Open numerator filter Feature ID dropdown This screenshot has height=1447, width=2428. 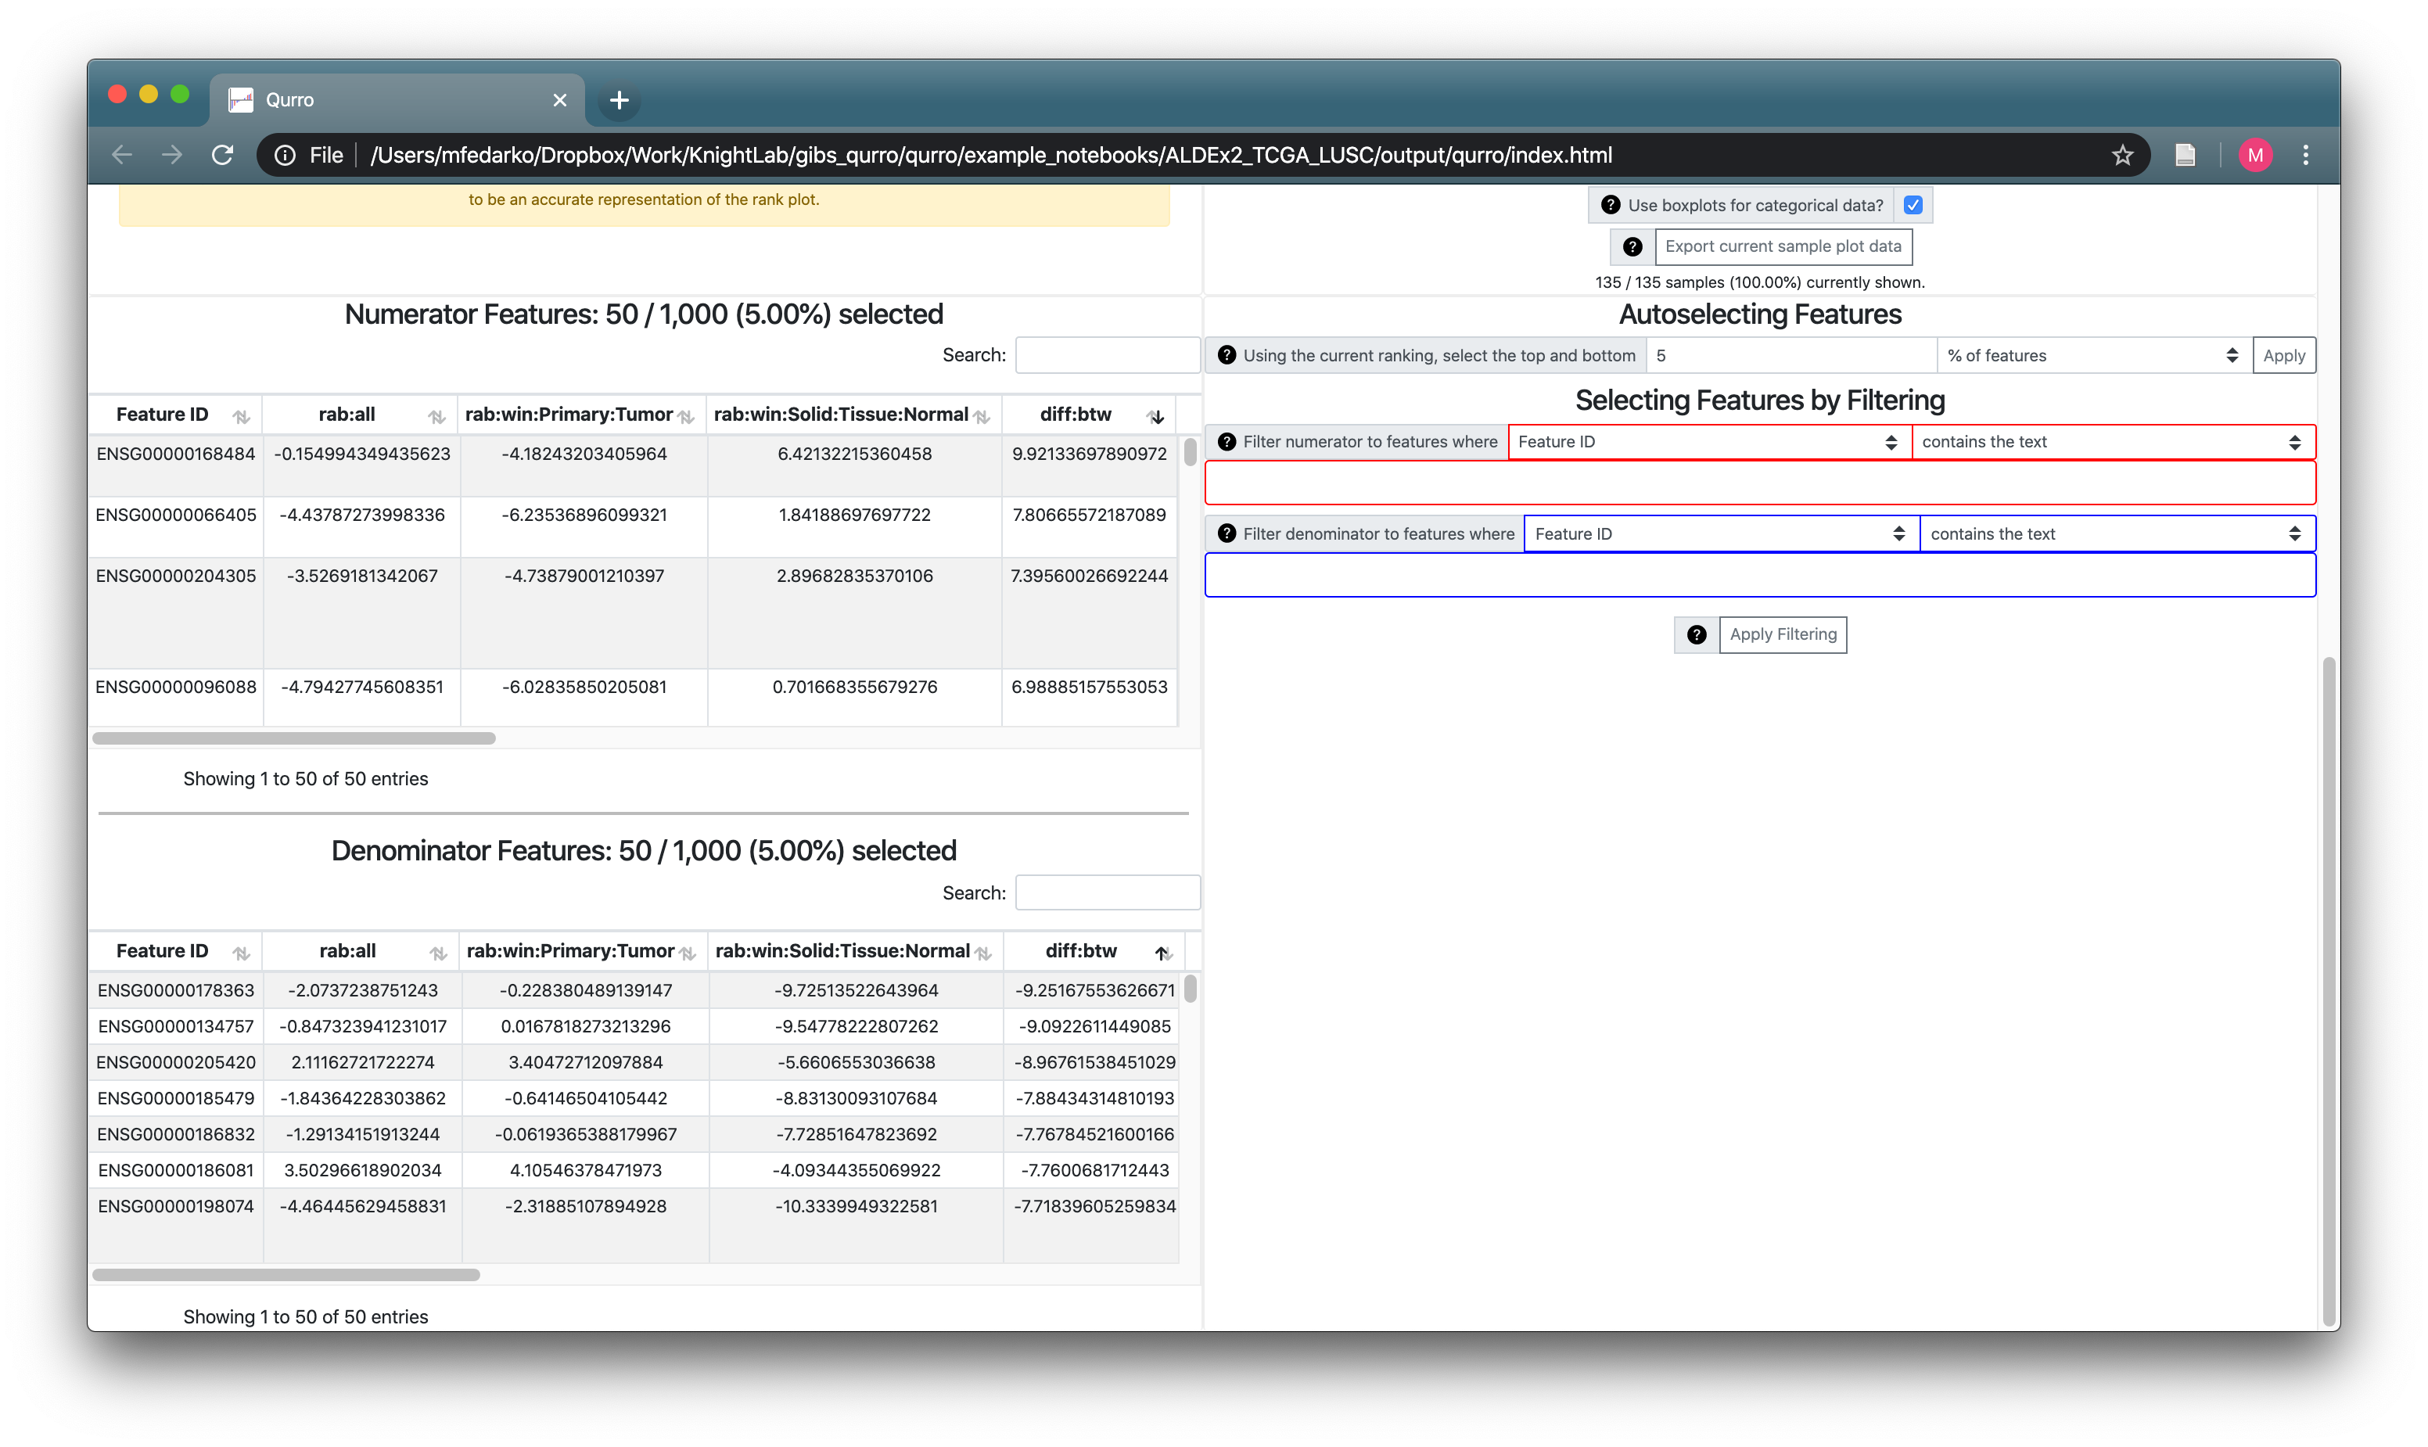click(1708, 442)
